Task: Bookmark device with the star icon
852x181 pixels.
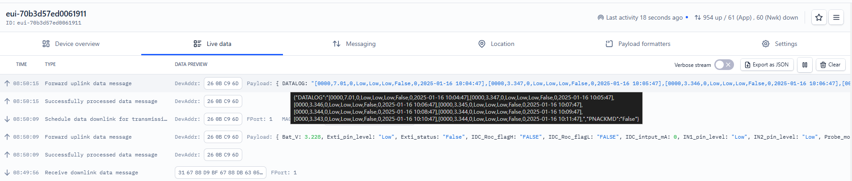Action: pos(819,17)
